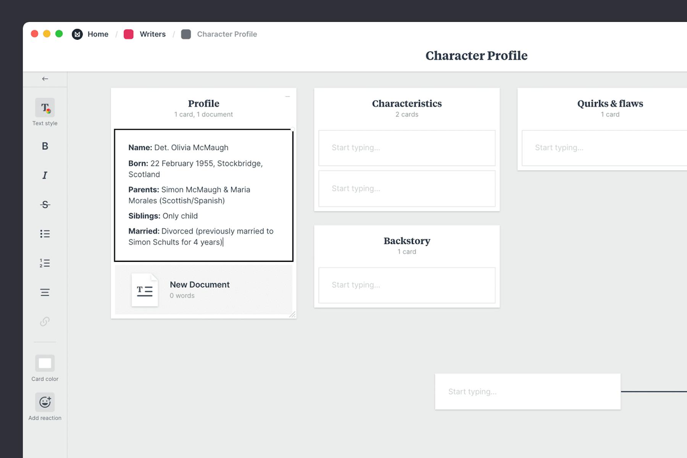Image resolution: width=687 pixels, height=458 pixels.
Task: Select the line-spacing icon below numbered list
Action: (x=45, y=292)
